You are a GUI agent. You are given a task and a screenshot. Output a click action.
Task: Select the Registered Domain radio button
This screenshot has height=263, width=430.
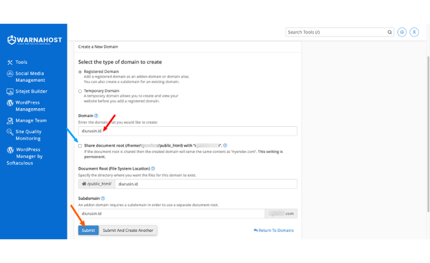point(80,72)
